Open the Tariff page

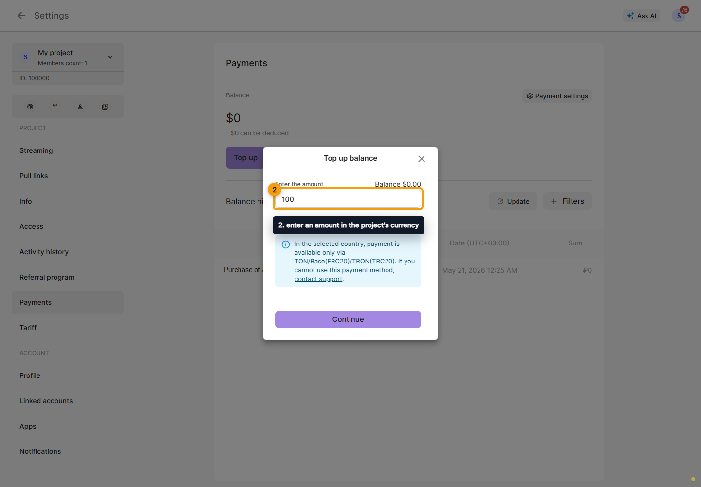(x=68, y=328)
